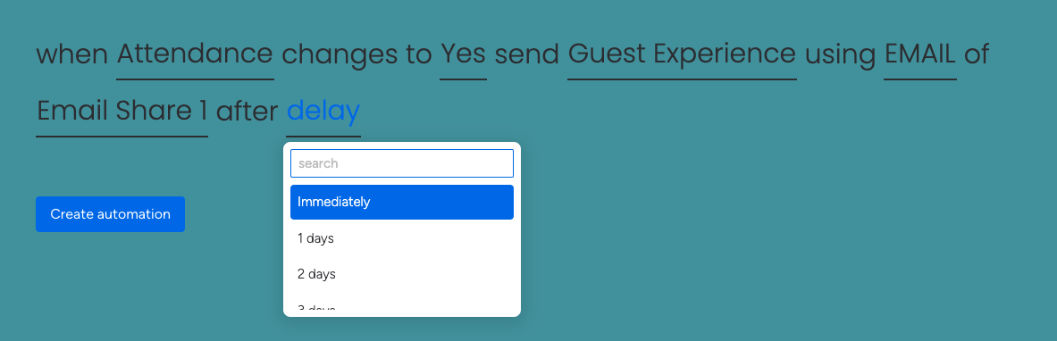Click the changes to text
This screenshot has width=1057, height=341.
pos(357,54)
